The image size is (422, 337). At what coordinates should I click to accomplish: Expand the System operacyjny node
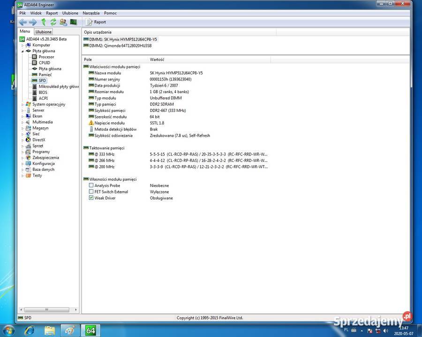(23, 104)
